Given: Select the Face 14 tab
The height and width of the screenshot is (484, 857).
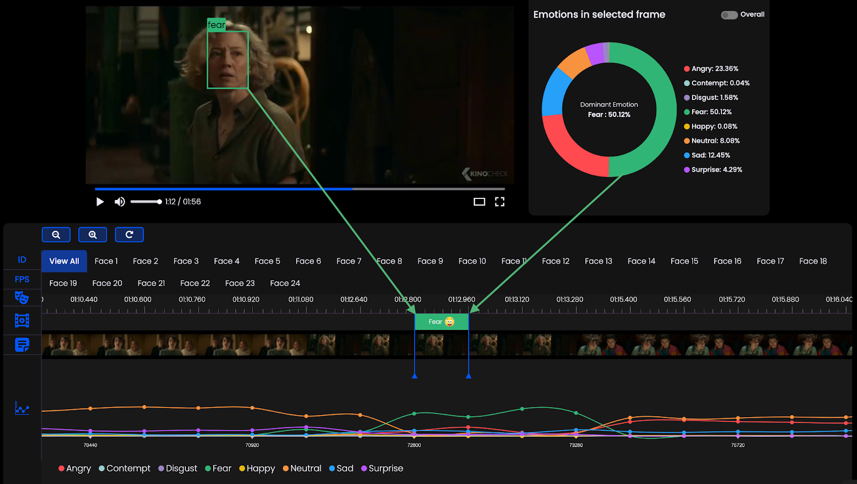Looking at the screenshot, I should (x=641, y=261).
